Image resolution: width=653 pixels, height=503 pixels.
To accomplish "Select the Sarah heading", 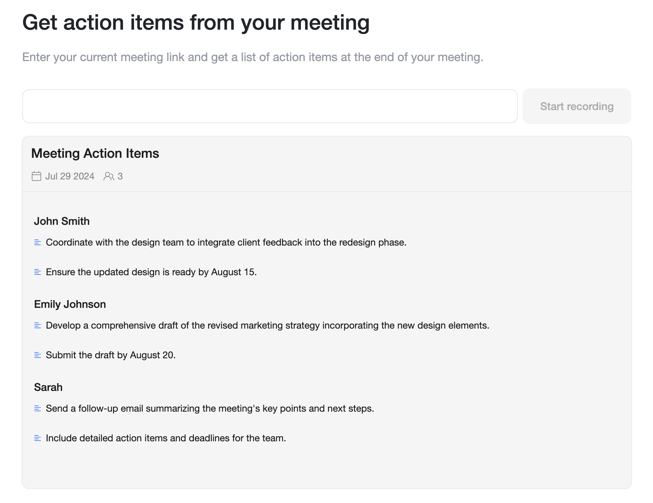I will [48, 387].
